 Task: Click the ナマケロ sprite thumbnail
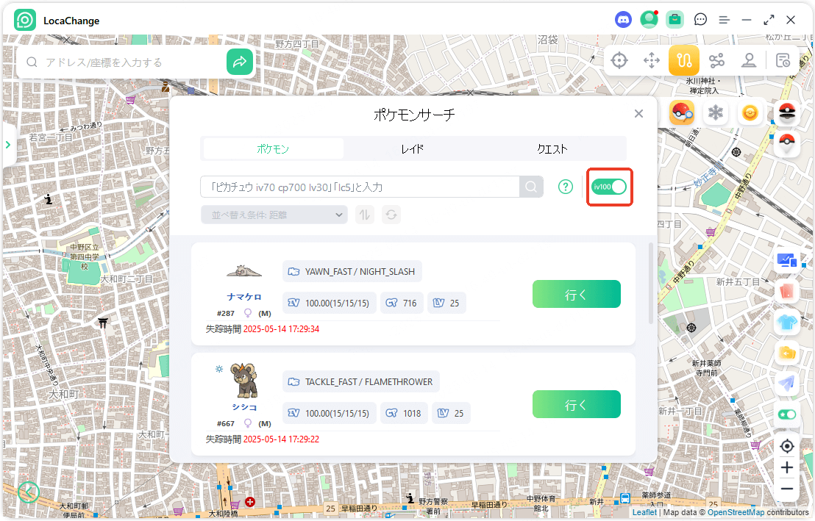244,270
